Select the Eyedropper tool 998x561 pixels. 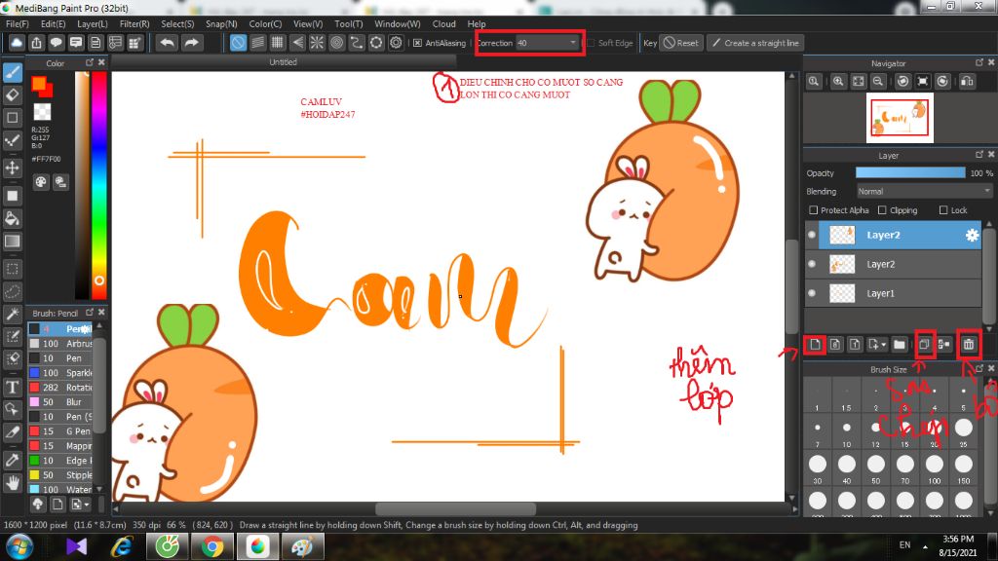click(13, 460)
